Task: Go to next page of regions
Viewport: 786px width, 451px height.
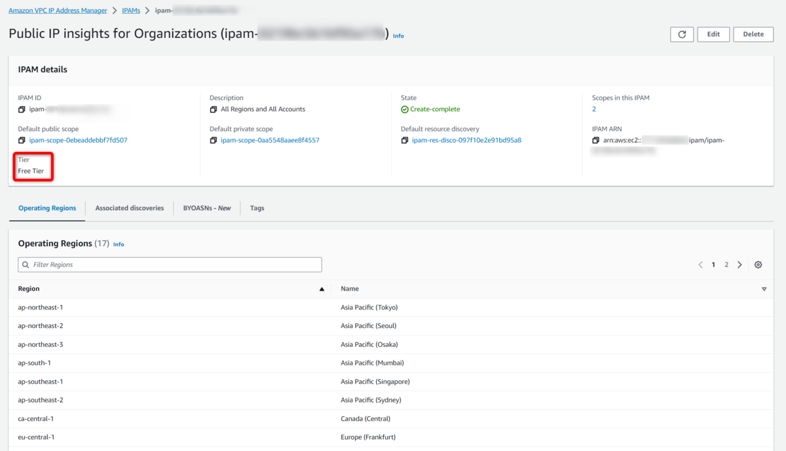Action: pyautogui.click(x=739, y=264)
